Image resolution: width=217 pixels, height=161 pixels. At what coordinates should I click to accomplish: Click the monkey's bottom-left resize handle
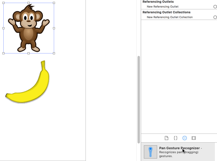tap(4, 53)
